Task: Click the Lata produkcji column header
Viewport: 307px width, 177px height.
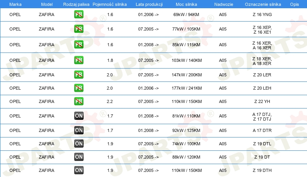Action: (149, 4)
